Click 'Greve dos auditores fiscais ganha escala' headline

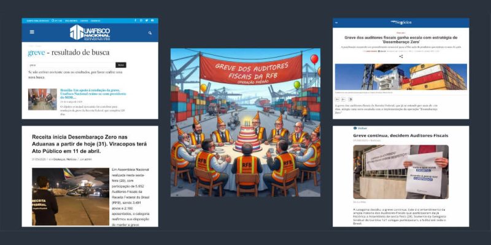(401, 39)
